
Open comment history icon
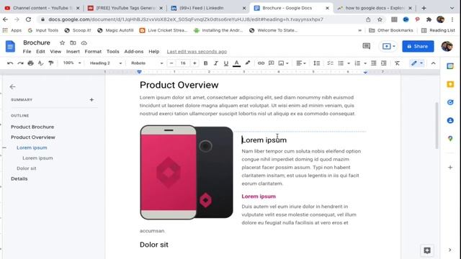(367, 46)
